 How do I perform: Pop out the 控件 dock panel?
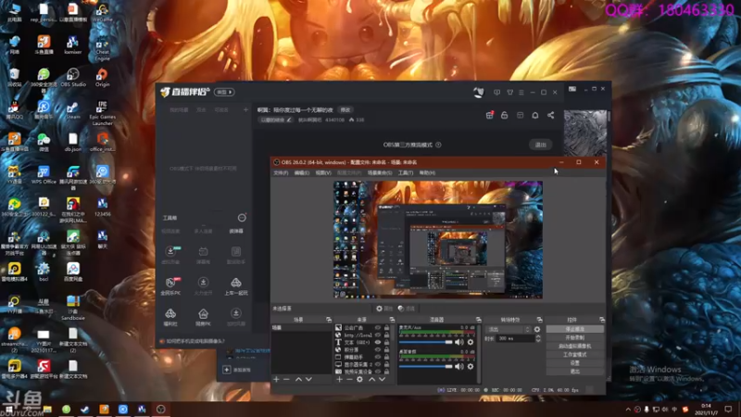(601, 320)
